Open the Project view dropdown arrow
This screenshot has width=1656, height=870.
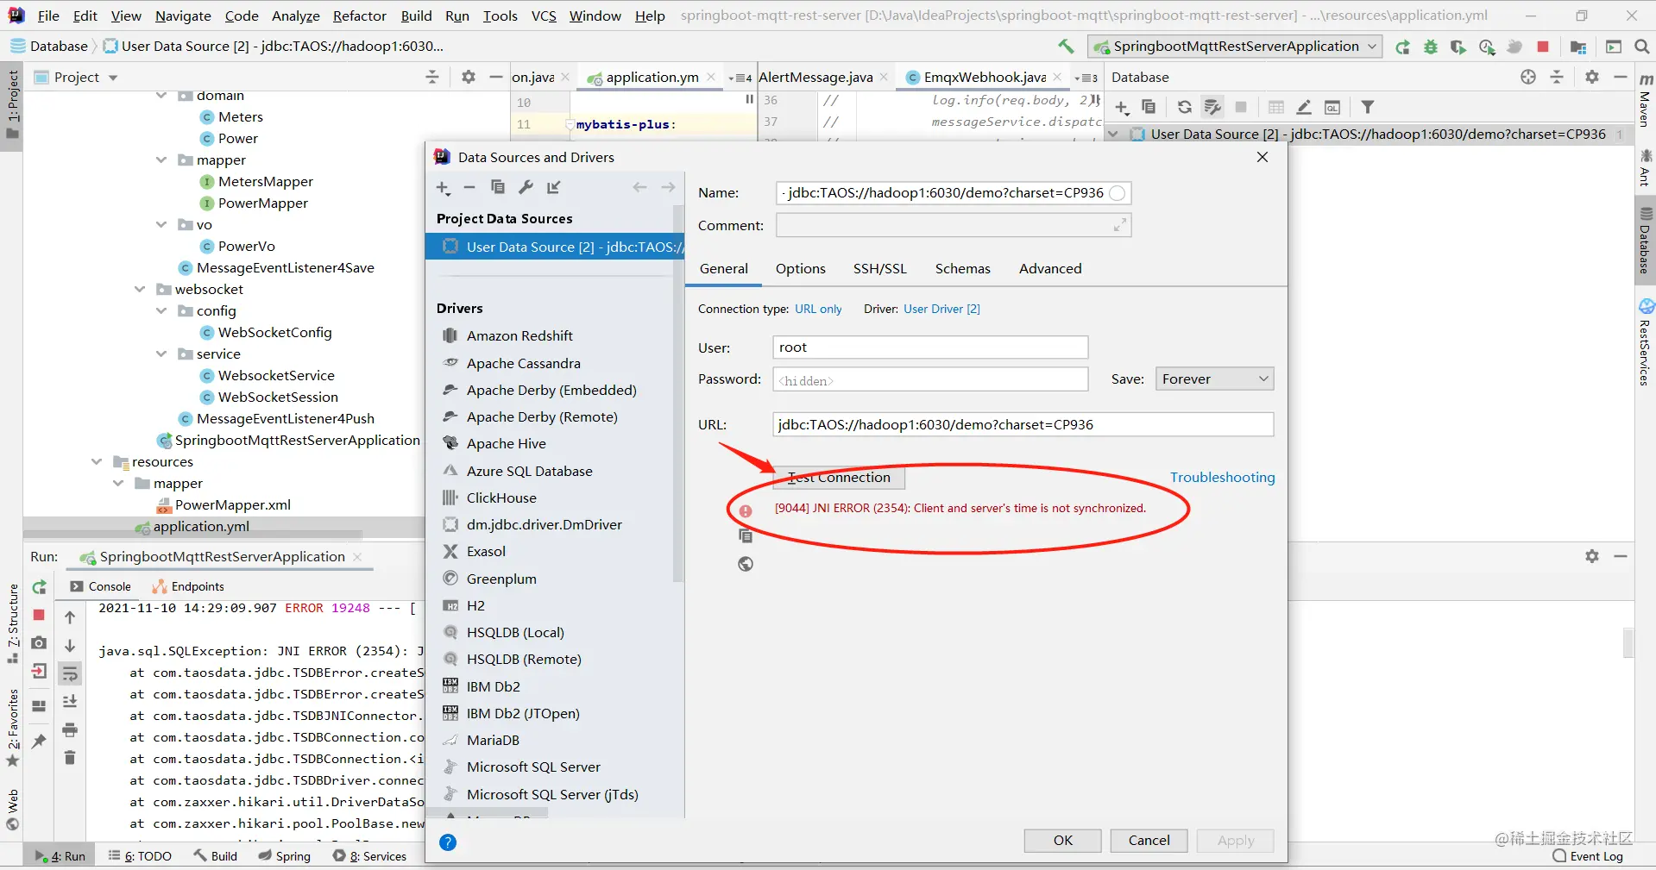click(x=113, y=78)
